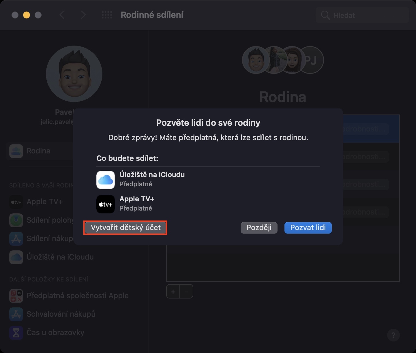Click the Rodina heading in main pane
The height and width of the screenshot is (353, 416).
(x=283, y=97)
